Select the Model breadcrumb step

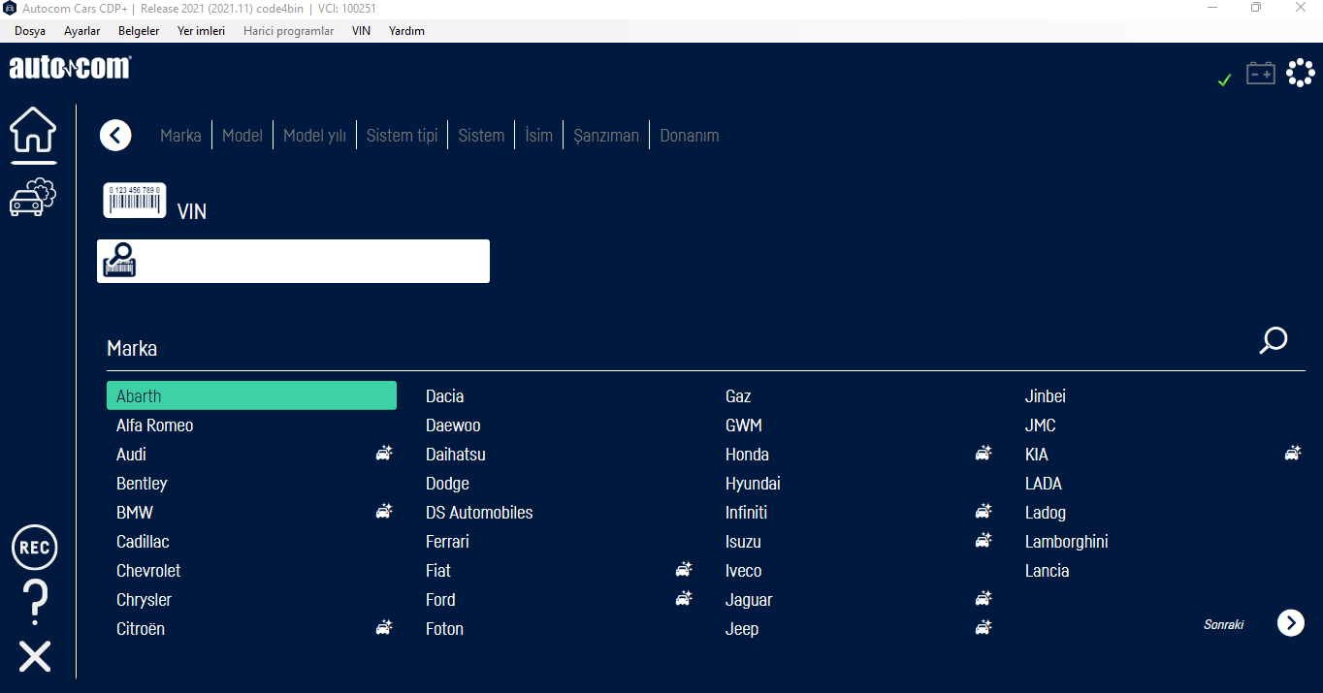[x=242, y=136]
